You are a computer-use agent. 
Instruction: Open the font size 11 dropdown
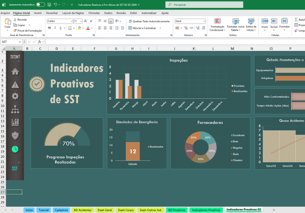[81, 21]
